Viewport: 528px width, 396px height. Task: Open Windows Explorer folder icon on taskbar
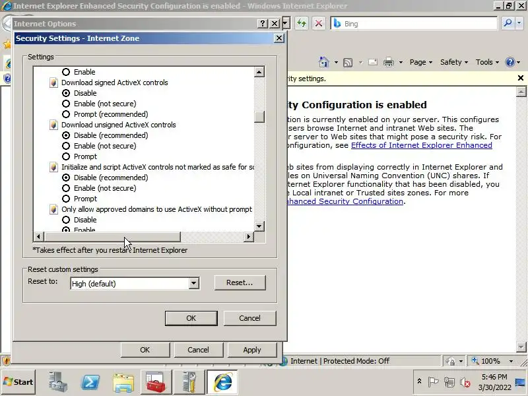(123, 382)
